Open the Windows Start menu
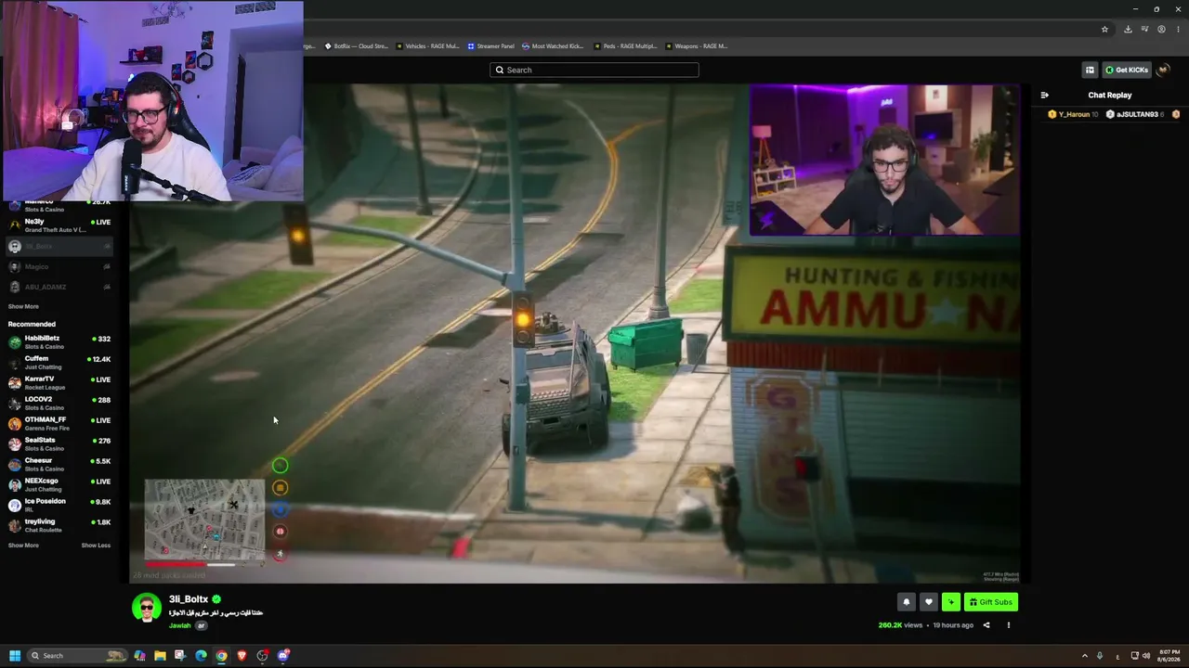 pos(14,656)
